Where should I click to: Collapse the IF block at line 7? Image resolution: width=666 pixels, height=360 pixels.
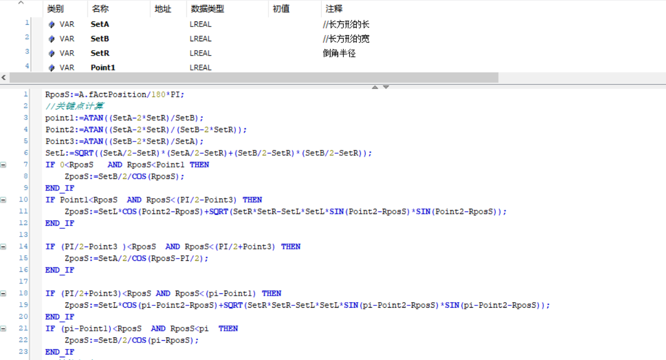(x=3, y=165)
